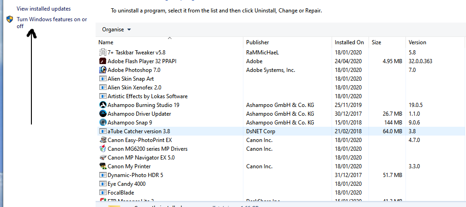Click the Ashampoo Driver Updater icon

[103, 114]
